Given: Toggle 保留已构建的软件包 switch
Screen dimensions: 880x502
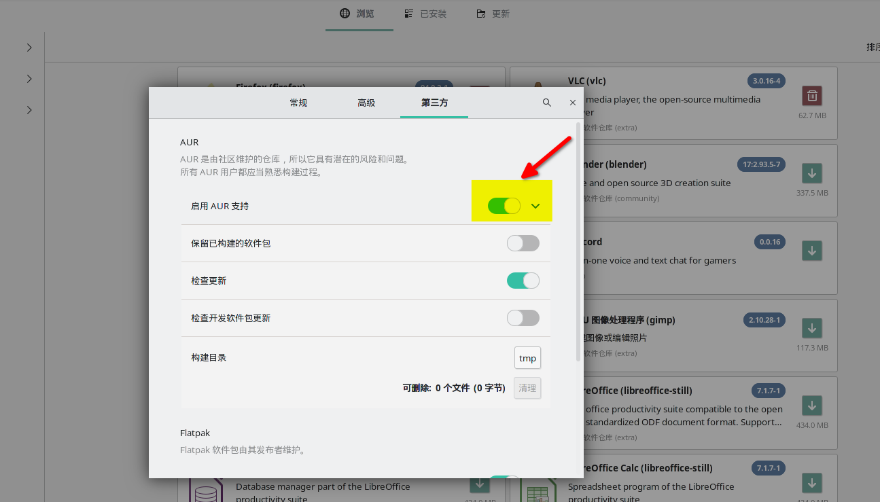Looking at the screenshot, I should [x=523, y=243].
